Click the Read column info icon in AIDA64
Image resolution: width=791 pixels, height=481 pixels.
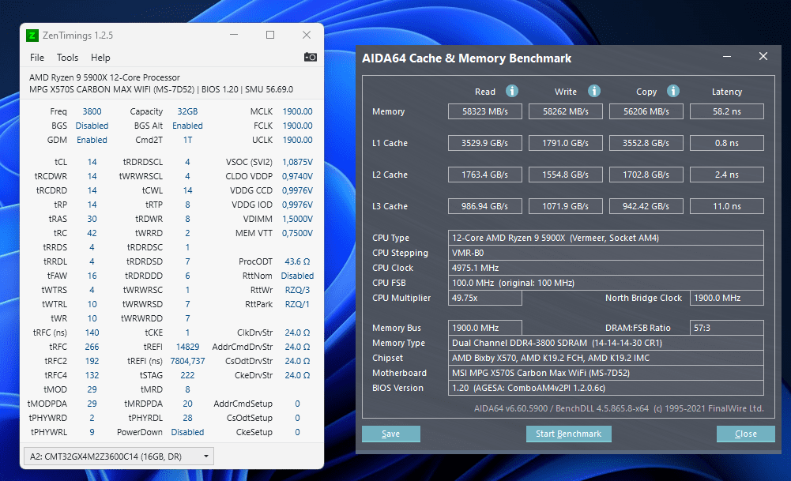[512, 91]
